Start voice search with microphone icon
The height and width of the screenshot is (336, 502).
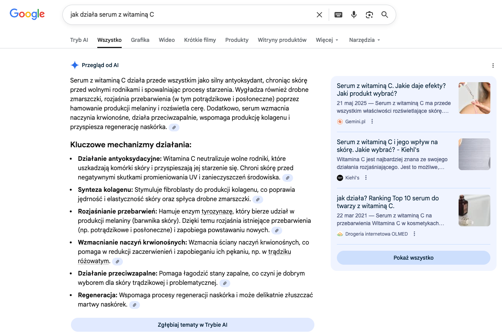tap(354, 15)
